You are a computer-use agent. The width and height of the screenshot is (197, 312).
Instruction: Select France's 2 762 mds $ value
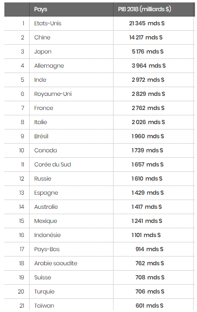(148, 108)
